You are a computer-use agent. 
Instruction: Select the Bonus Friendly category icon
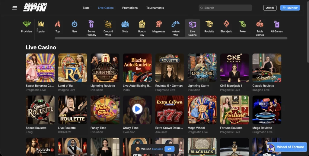point(91,24)
